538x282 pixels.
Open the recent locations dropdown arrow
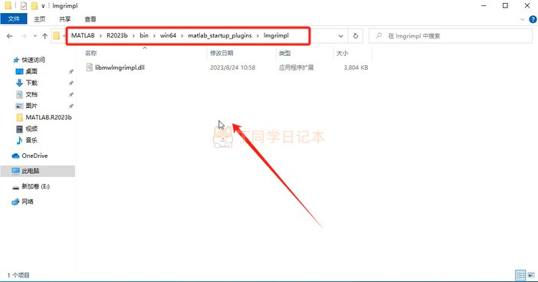point(35,36)
